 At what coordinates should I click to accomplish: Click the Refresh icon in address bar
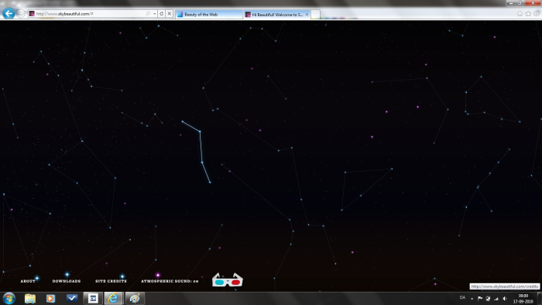tap(161, 14)
